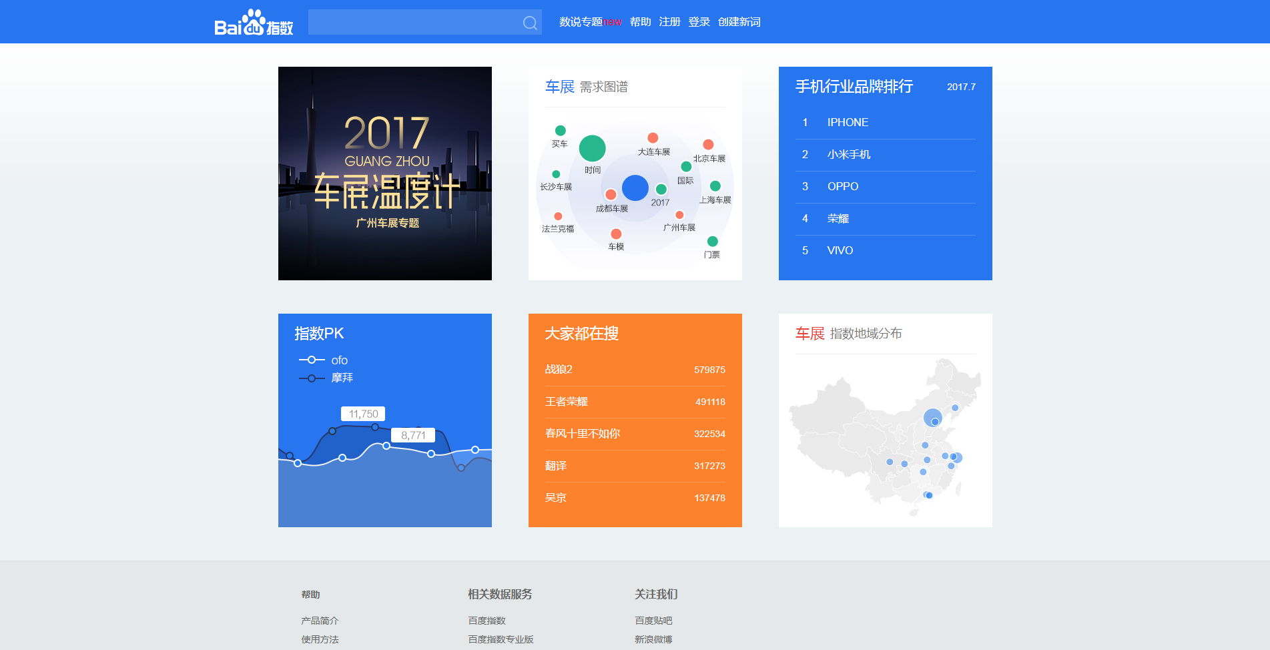The height and width of the screenshot is (650, 1270).
Task: Open 产品简介 footer link
Action: [320, 621]
